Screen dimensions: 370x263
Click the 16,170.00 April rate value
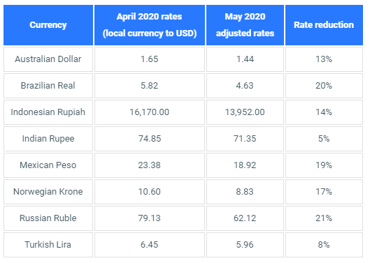point(150,112)
